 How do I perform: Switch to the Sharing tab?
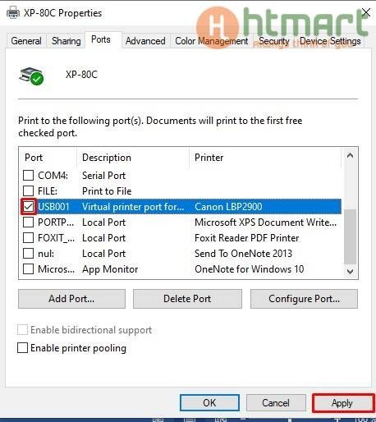pos(66,41)
